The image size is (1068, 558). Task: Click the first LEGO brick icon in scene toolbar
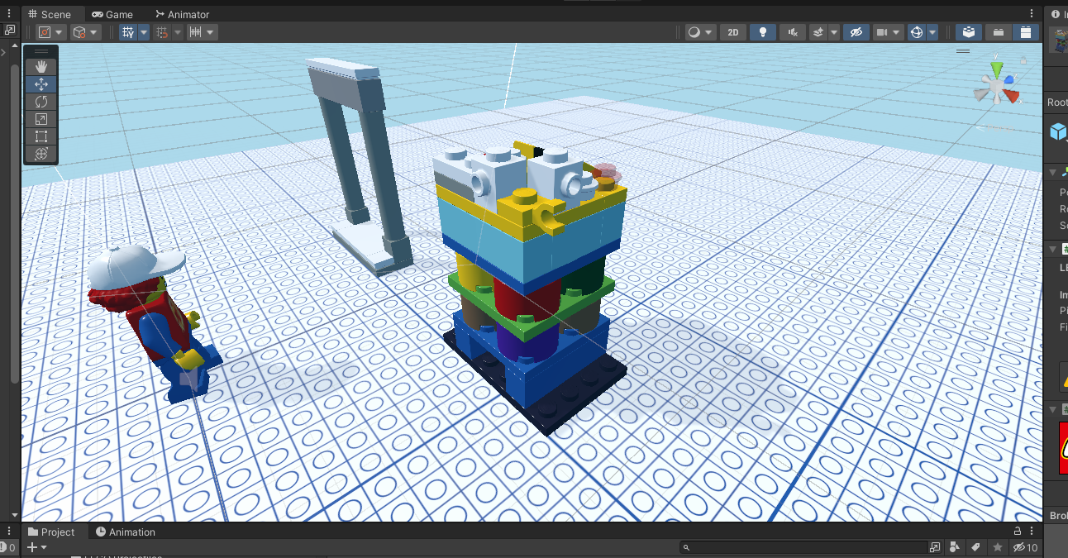point(968,31)
